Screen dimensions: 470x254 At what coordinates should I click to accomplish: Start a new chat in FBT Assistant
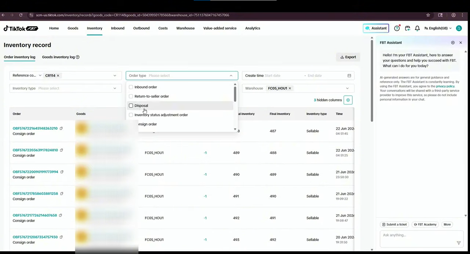point(453,43)
